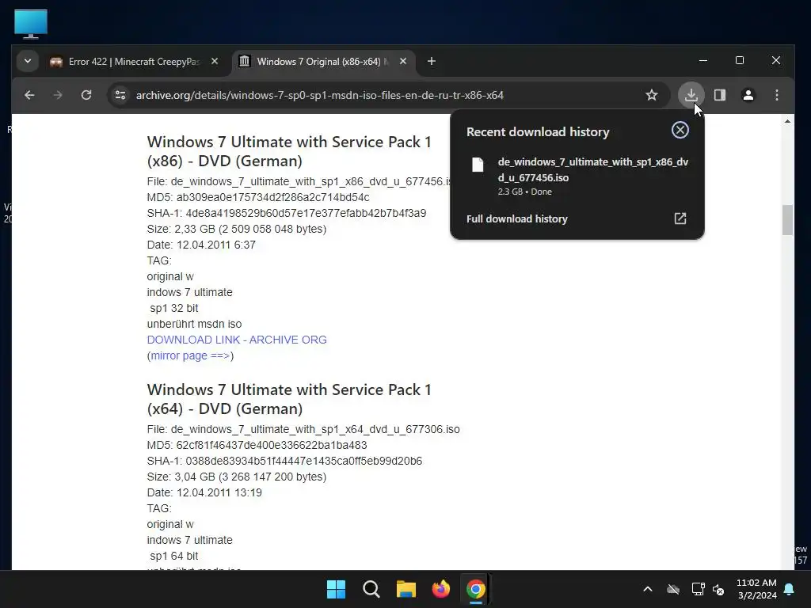811x608 pixels.
Task: Click the network tray icon
Action: 698,589
